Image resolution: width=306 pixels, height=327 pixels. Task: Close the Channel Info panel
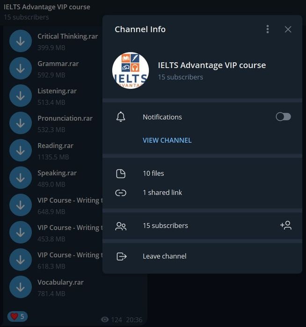click(288, 29)
